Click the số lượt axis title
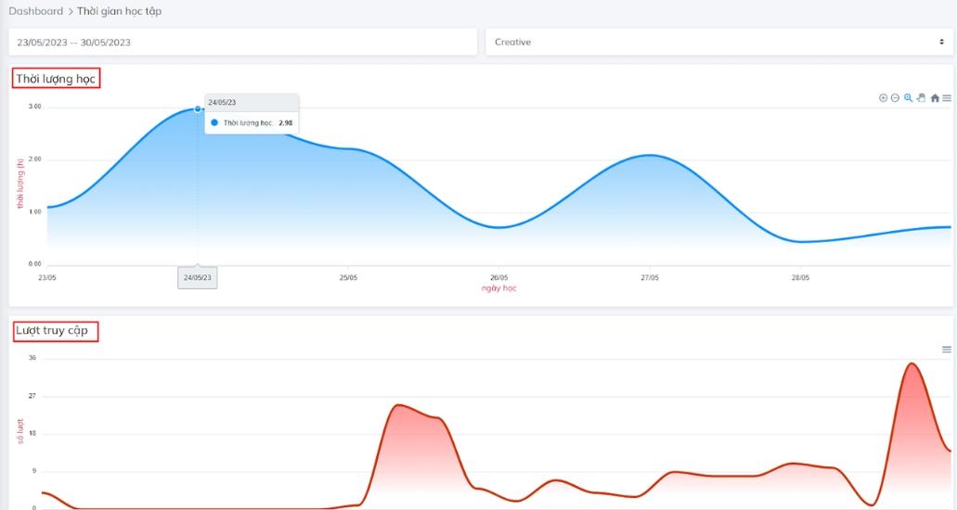The width and height of the screenshot is (957, 510). tap(20, 431)
